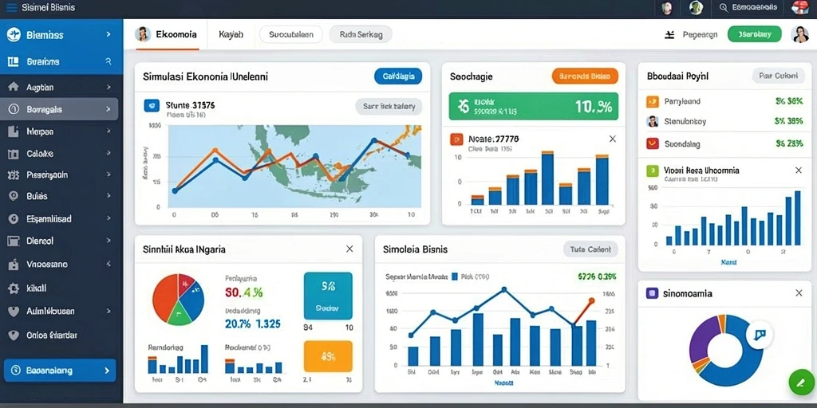
Task: Click the Calake sidebar icon
Action: pos(14,154)
